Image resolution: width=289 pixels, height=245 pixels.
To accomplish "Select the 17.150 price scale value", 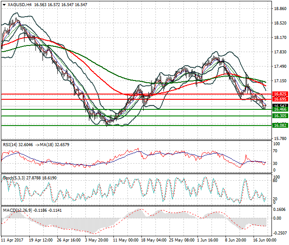I will tap(280, 80).
